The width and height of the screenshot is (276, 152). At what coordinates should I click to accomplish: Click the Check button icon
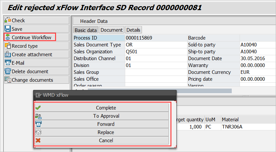8,20
